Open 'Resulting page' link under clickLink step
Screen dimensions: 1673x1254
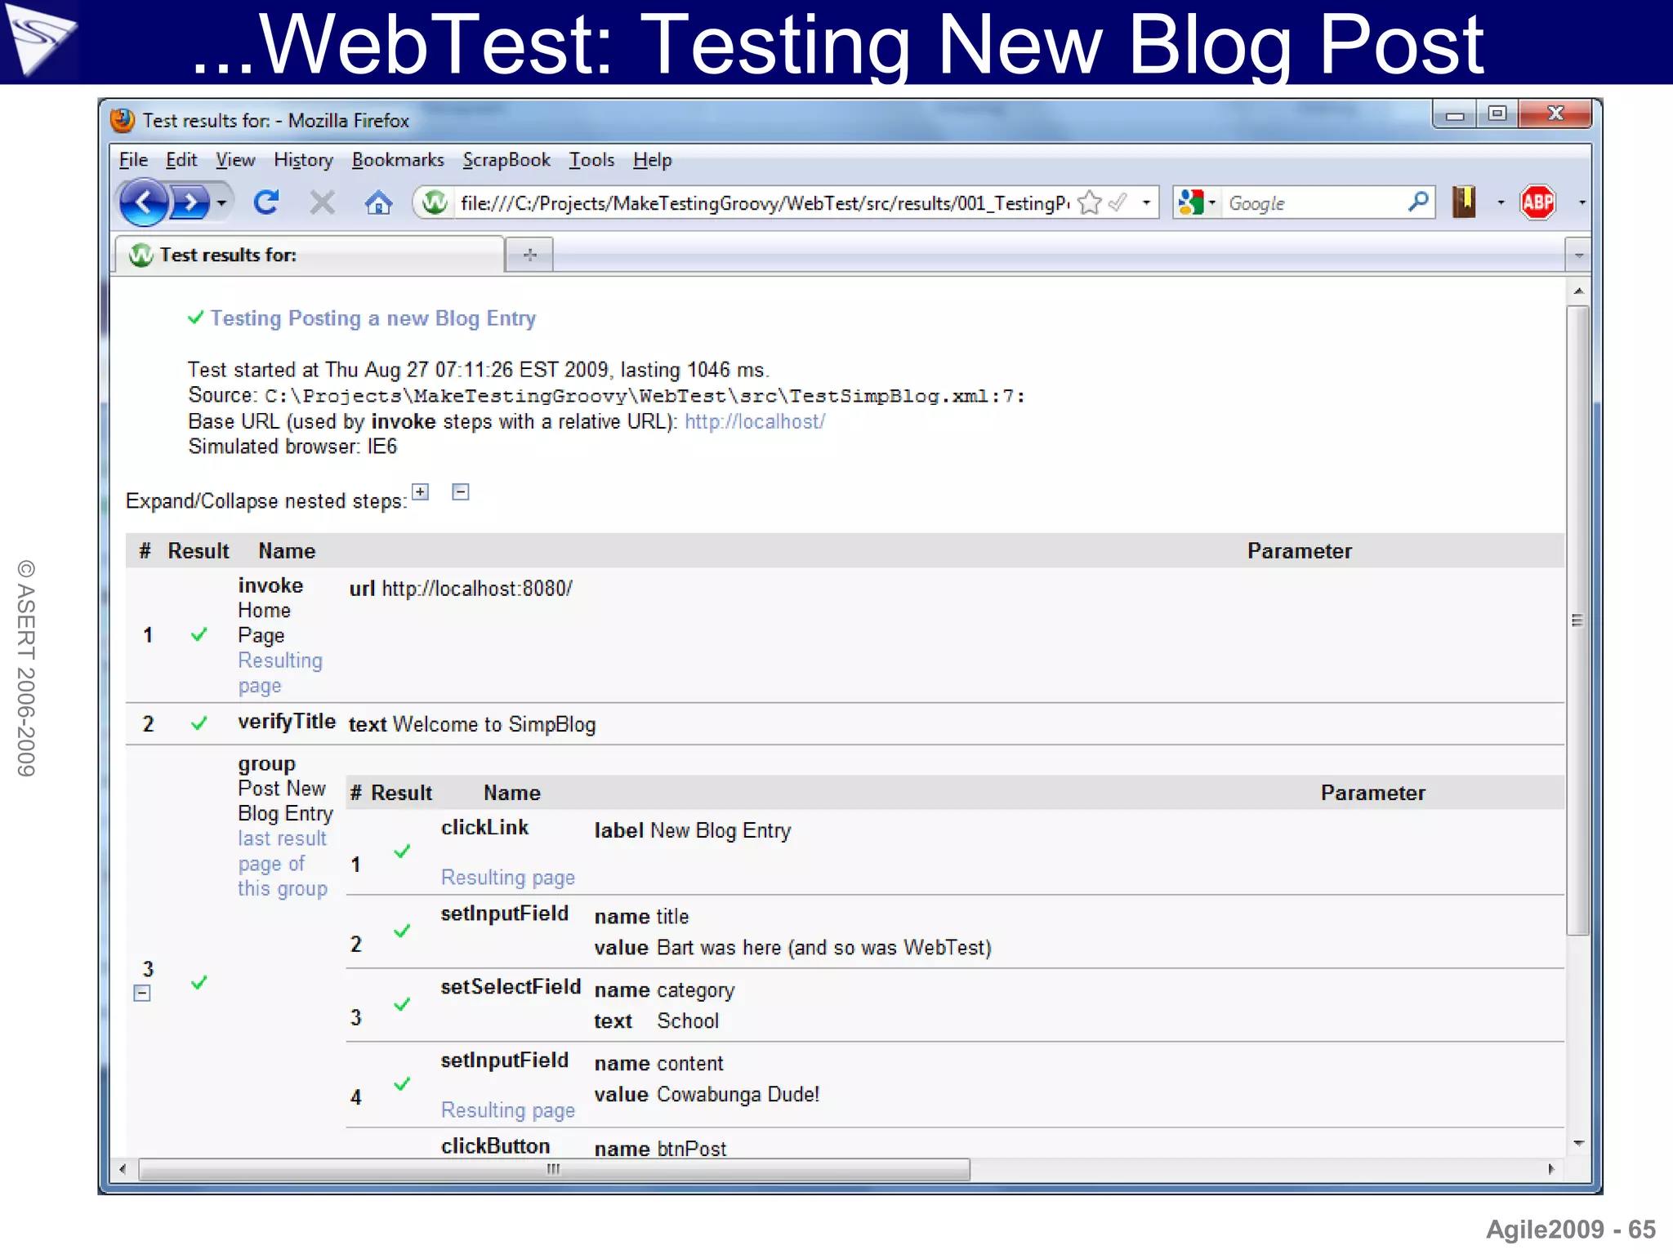pyautogui.click(x=508, y=878)
